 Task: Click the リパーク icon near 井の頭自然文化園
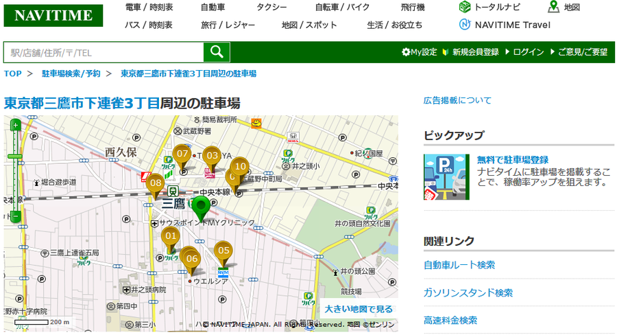[x=371, y=213]
